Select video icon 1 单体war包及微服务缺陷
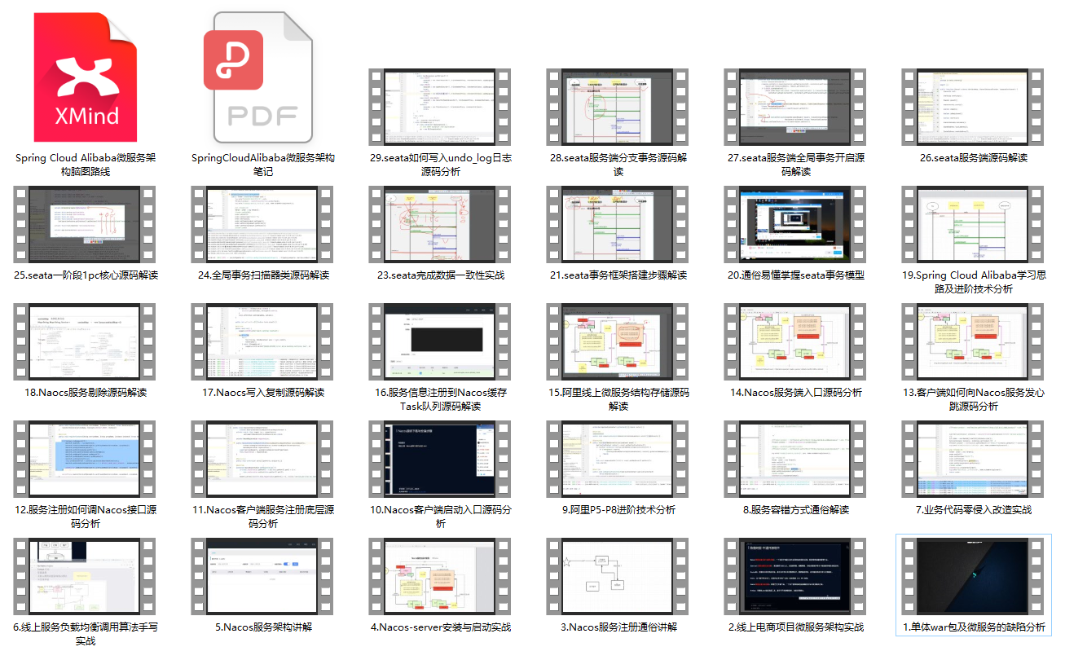This screenshot has width=1065, height=660. click(974, 576)
